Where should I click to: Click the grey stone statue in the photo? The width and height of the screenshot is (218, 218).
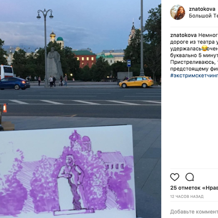pos(55,64)
